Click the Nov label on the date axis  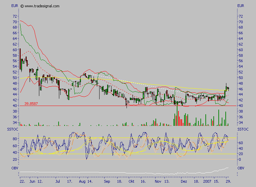click(x=158, y=181)
